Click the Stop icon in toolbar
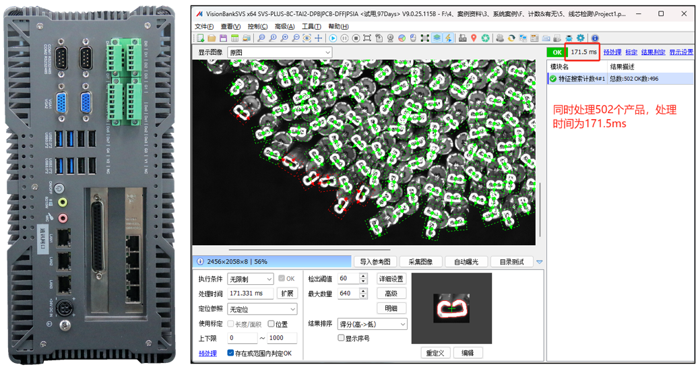Image resolution: width=700 pixels, height=369 pixels. tap(356, 38)
